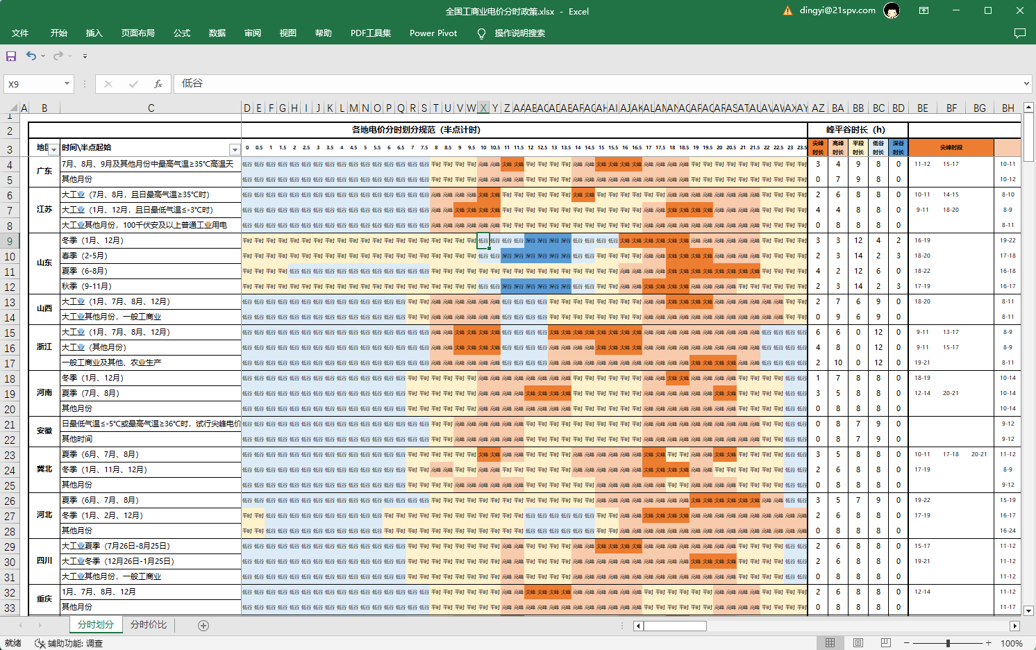Add a new sheet with plus icon
The width and height of the screenshot is (1036, 650).
pyautogui.click(x=203, y=626)
